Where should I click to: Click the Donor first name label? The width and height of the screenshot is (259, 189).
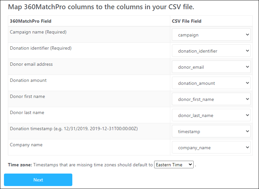pyautogui.click(x=27, y=97)
